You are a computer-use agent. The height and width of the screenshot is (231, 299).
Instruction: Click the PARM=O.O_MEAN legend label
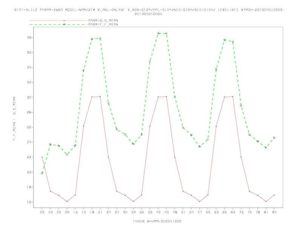(x=103, y=20)
